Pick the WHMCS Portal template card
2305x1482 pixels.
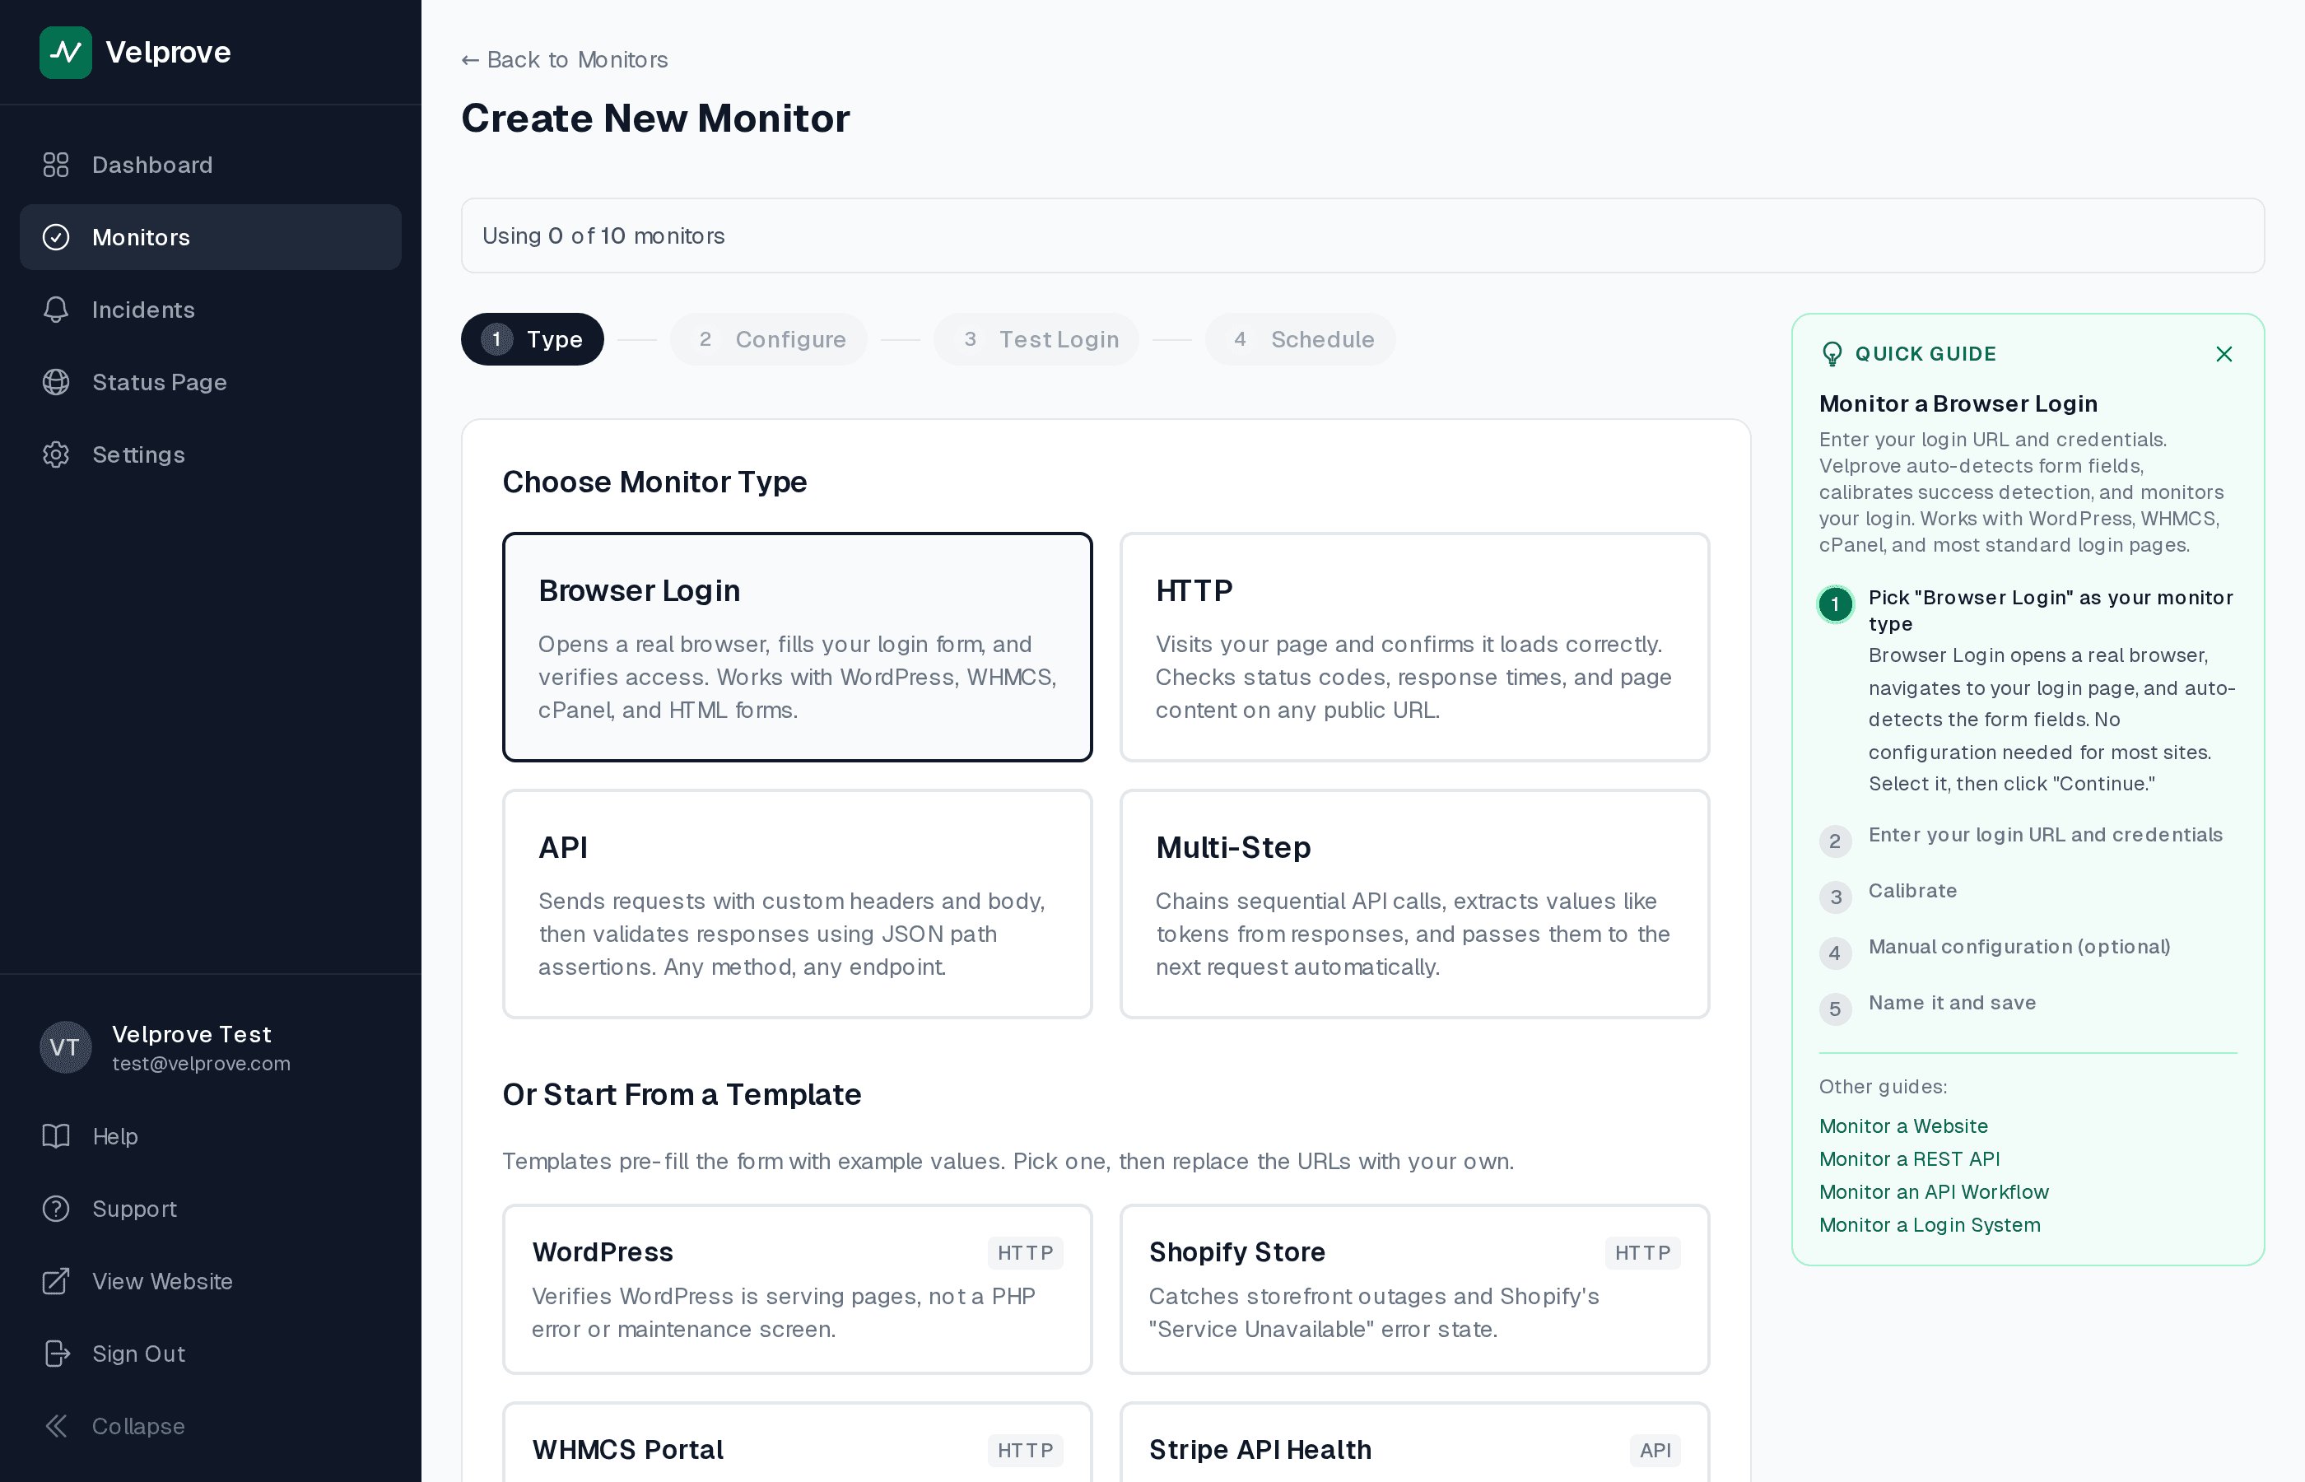(x=798, y=1442)
